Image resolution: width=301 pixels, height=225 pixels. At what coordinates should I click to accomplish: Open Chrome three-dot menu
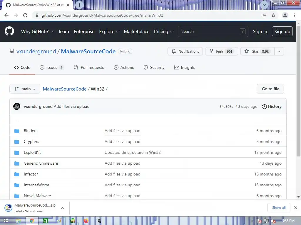point(295,15)
